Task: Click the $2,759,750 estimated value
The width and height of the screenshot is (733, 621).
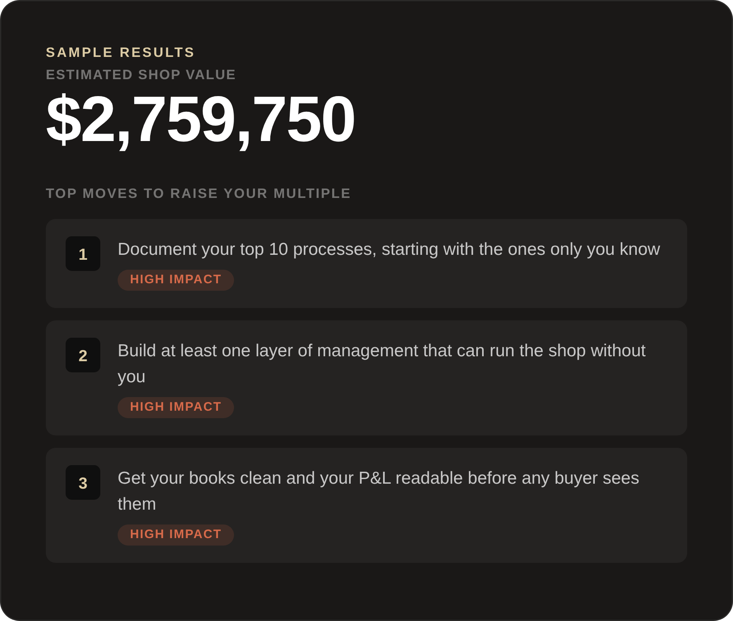Action: coord(201,120)
